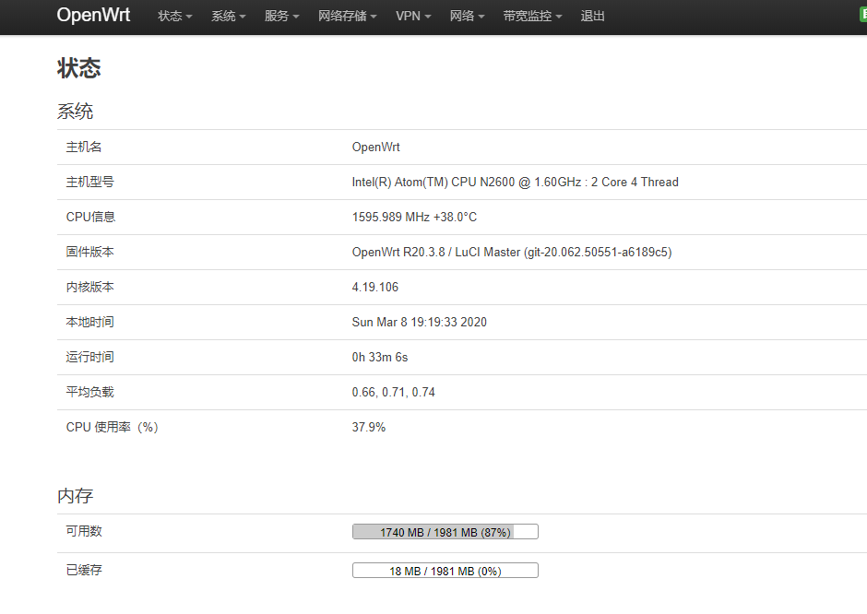Open the 服务 (Services) menu
The width and height of the screenshot is (867, 614).
click(x=281, y=16)
